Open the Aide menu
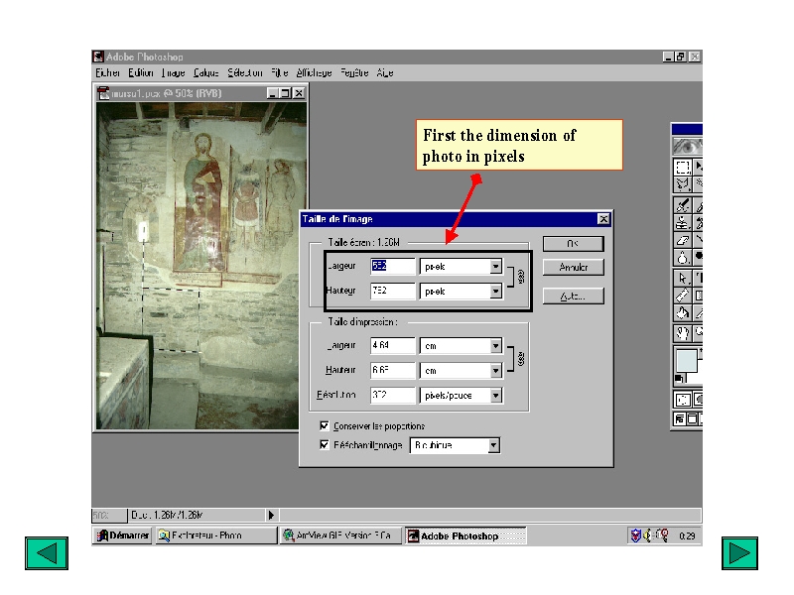Screen dimensions: 794x595 (385, 72)
